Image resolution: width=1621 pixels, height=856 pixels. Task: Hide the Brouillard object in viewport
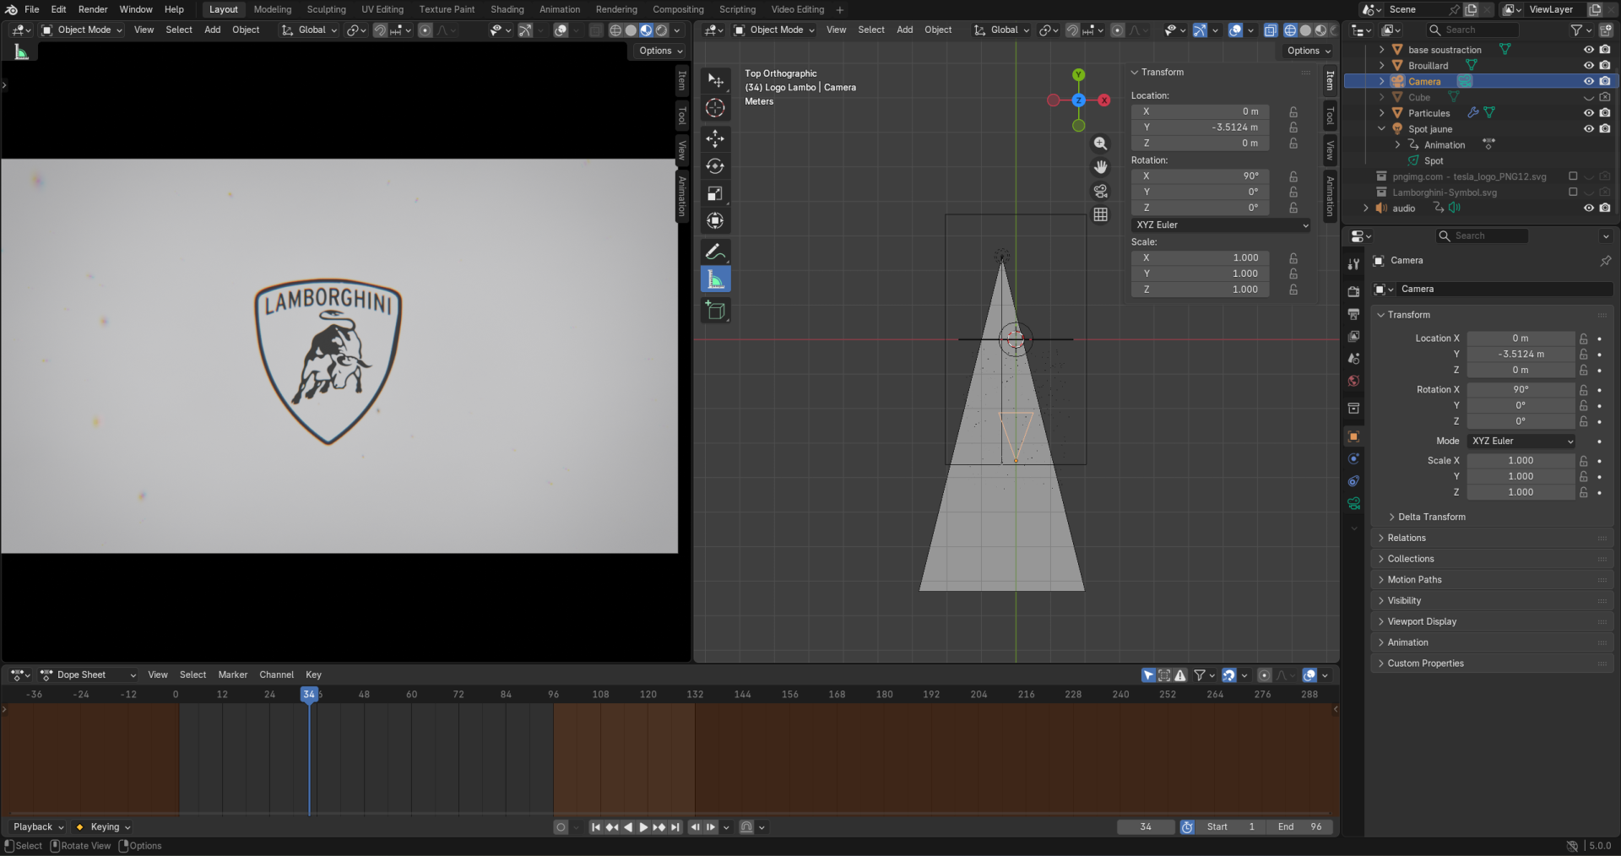(1588, 66)
